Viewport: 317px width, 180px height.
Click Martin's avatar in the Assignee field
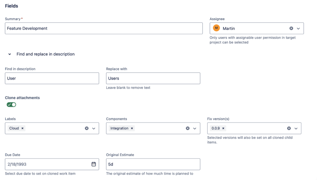click(216, 28)
